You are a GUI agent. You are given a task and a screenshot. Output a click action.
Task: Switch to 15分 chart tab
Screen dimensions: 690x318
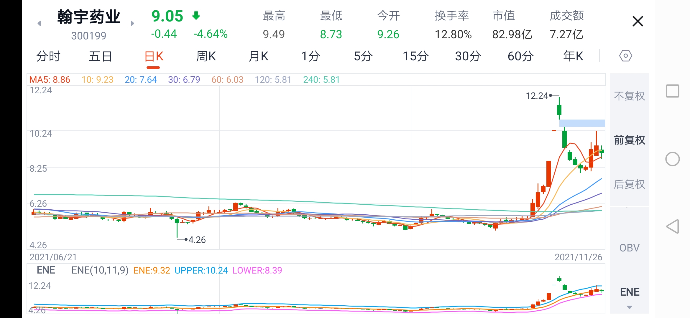(416, 56)
